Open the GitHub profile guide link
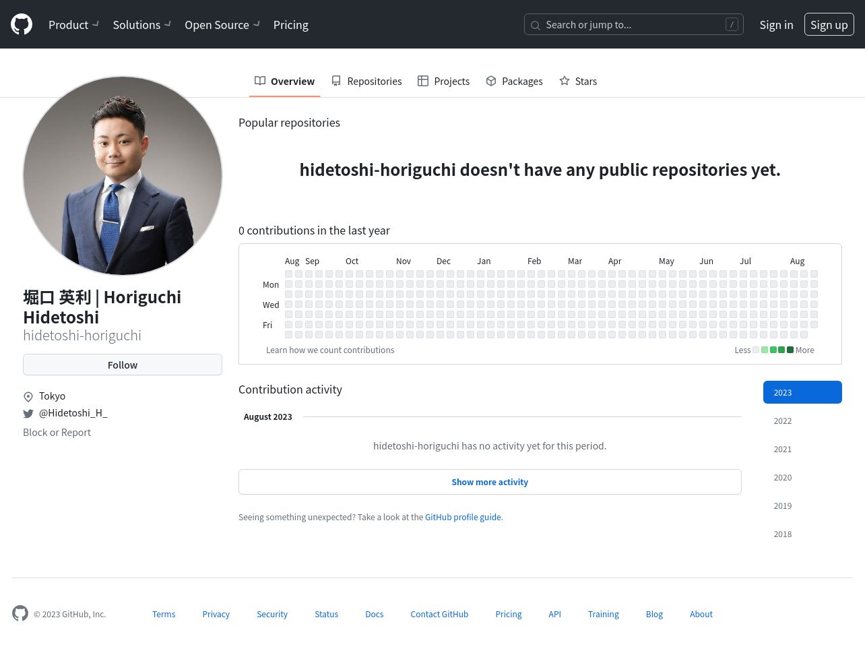The height and width of the screenshot is (655, 865). tap(463, 517)
